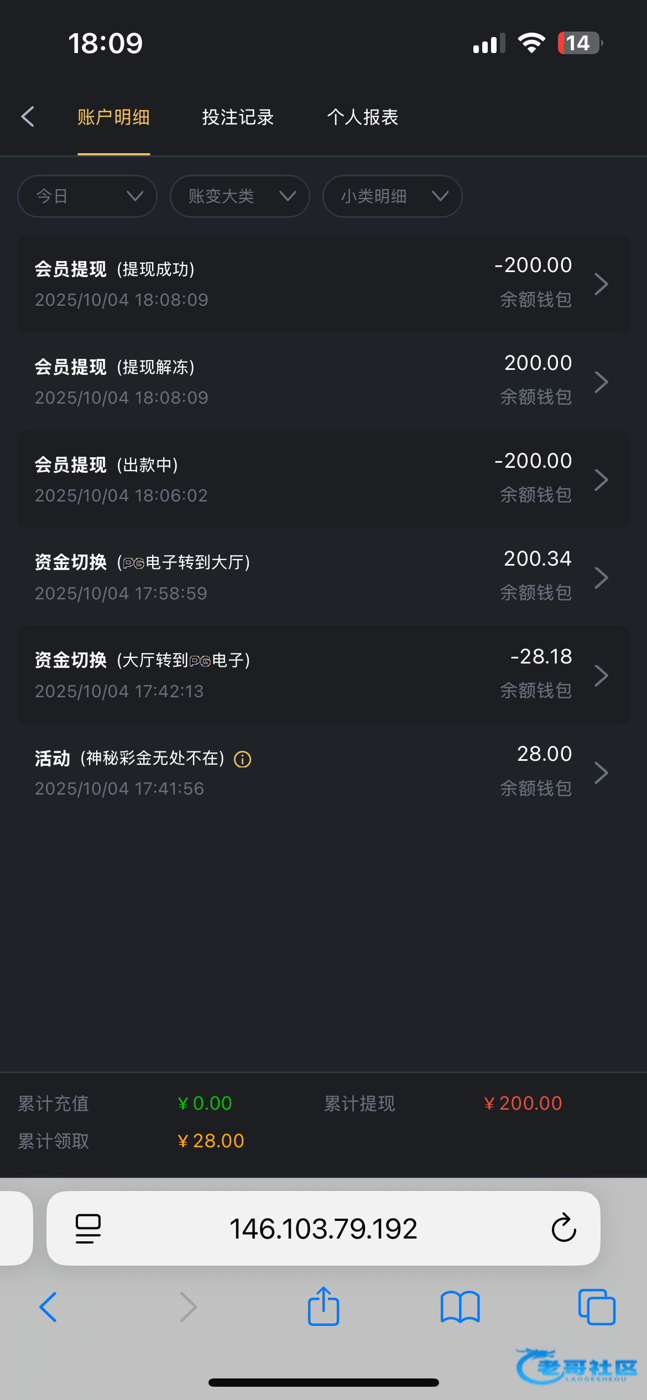
Task: Tap the back arrow in the header
Action: (x=28, y=117)
